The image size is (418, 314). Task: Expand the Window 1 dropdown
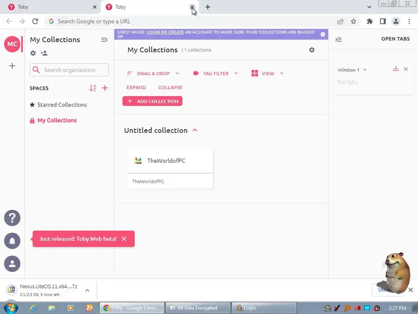[x=365, y=70]
